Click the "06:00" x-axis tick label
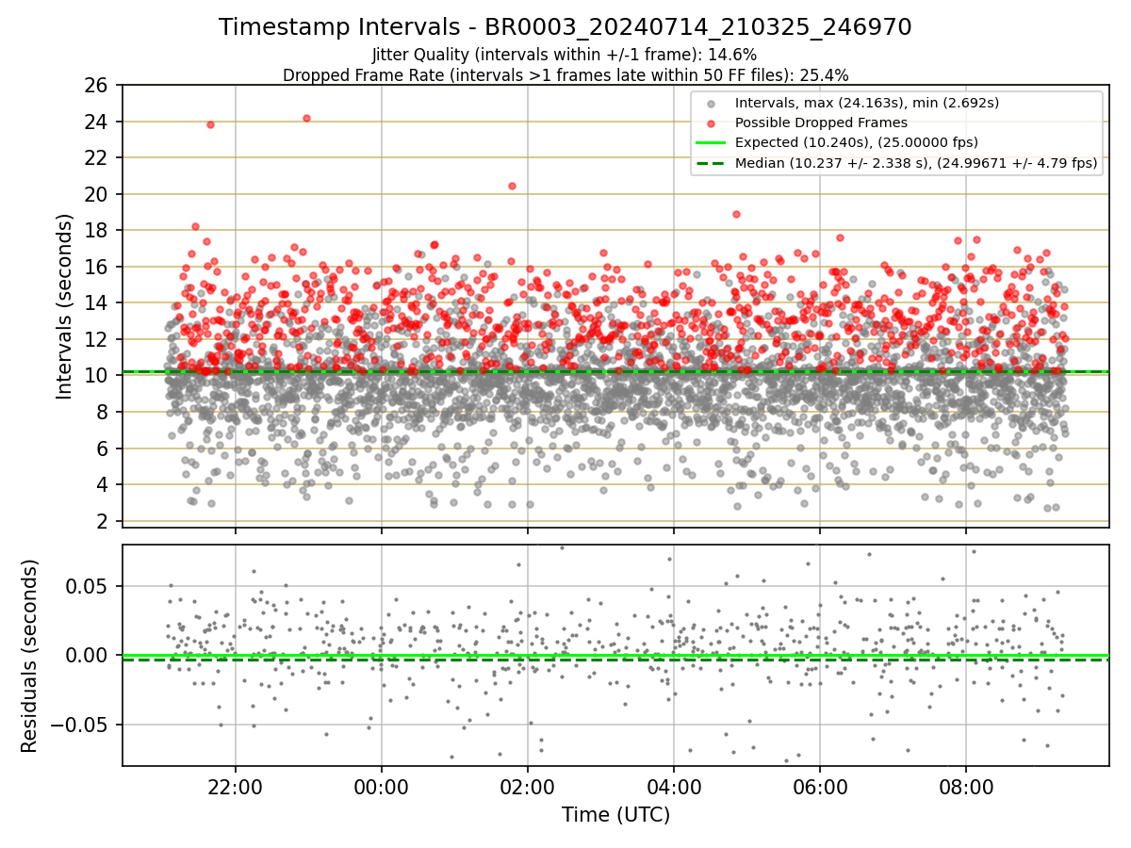1131x848 pixels. (819, 786)
